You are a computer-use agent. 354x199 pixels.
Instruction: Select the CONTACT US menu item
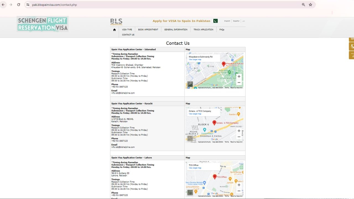pos(128,35)
